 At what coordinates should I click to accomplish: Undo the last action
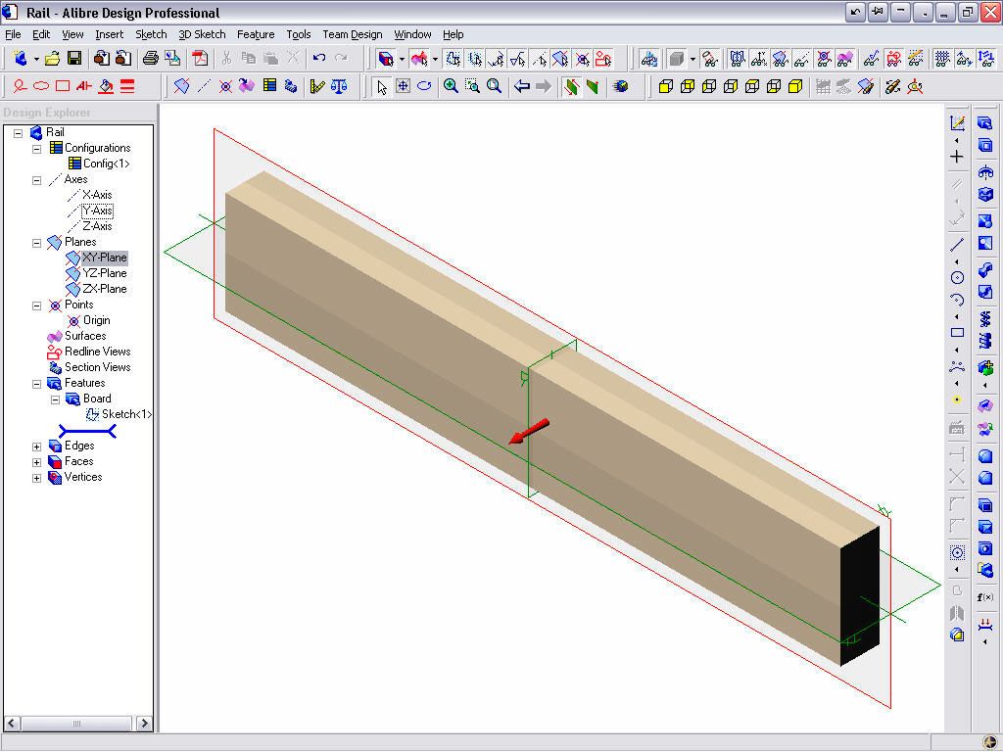point(318,59)
